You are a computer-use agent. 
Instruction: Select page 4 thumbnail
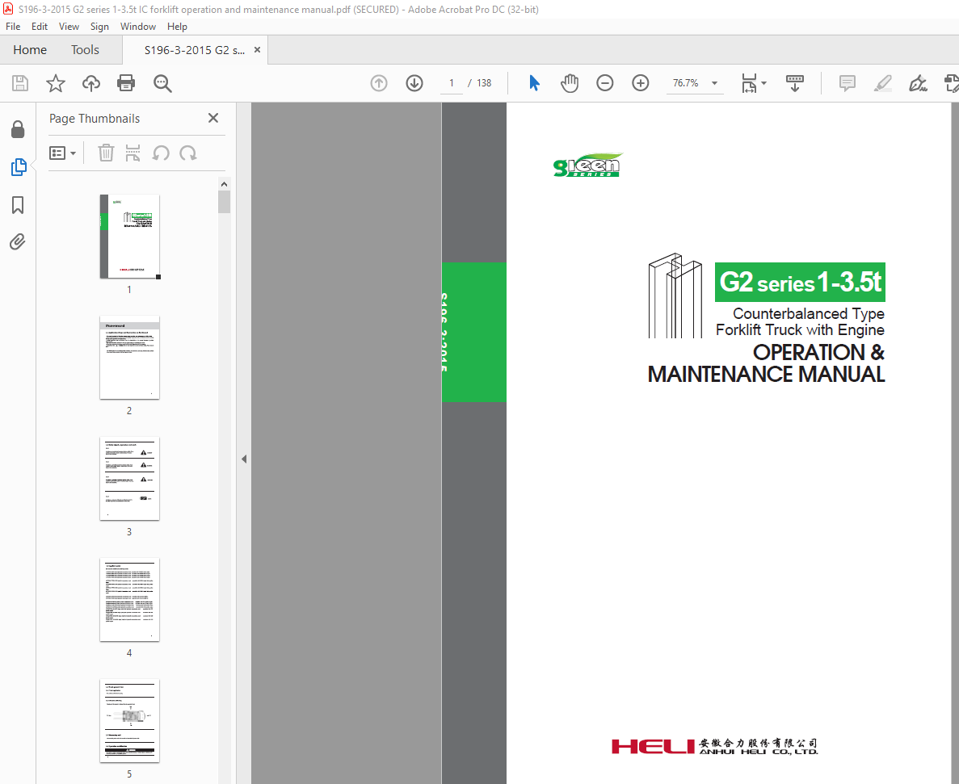(129, 599)
